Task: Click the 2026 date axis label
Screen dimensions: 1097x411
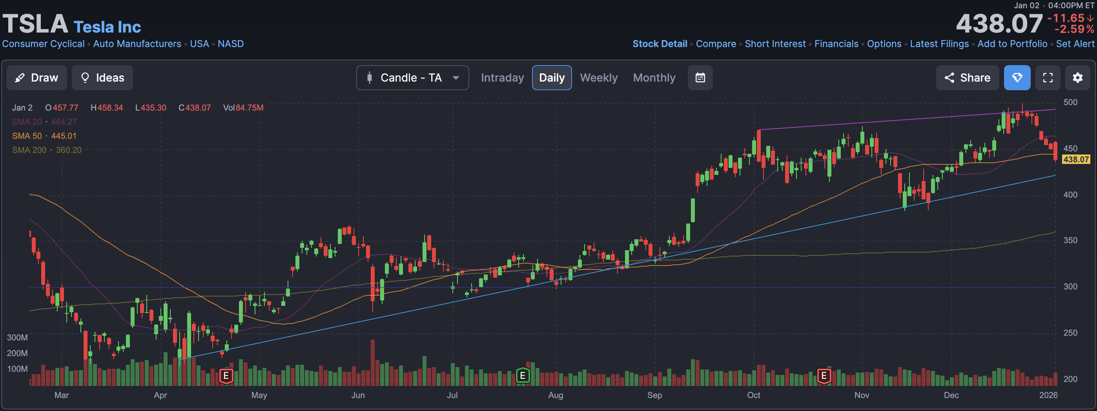Action: (1048, 395)
